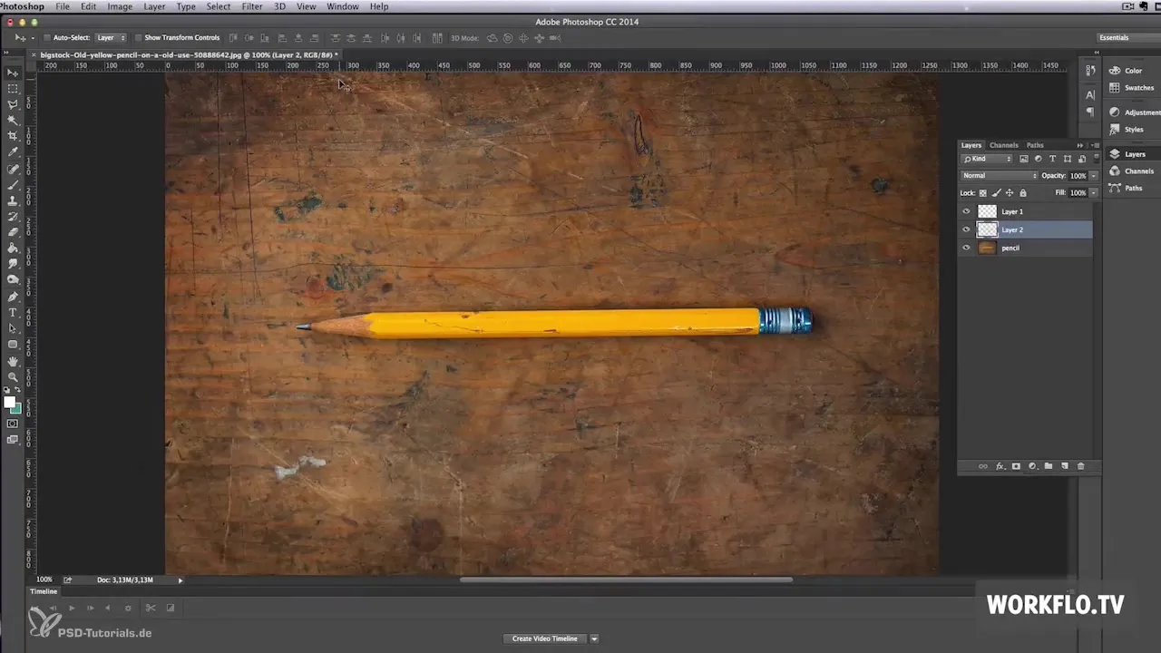Image resolution: width=1161 pixels, height=653 pixels.
Task: Toggle visibility of the pencil layer
Action: pyautogui.click(x=966, y=248)
